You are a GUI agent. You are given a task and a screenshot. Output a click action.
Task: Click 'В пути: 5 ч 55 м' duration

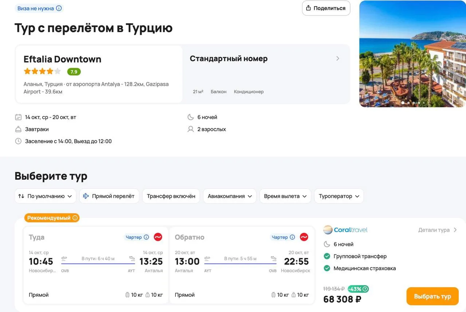tap(240, 259)
